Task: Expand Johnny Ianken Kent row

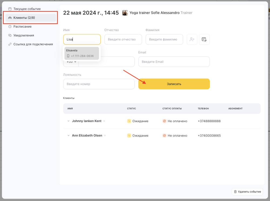Action: pos(68,121)
